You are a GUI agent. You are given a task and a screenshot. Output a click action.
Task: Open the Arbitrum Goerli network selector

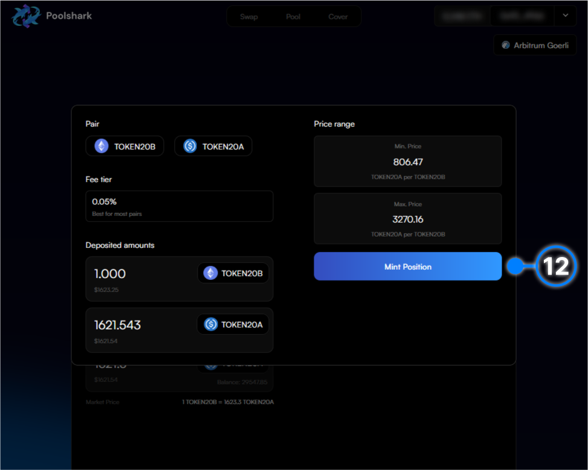[535, 46]
